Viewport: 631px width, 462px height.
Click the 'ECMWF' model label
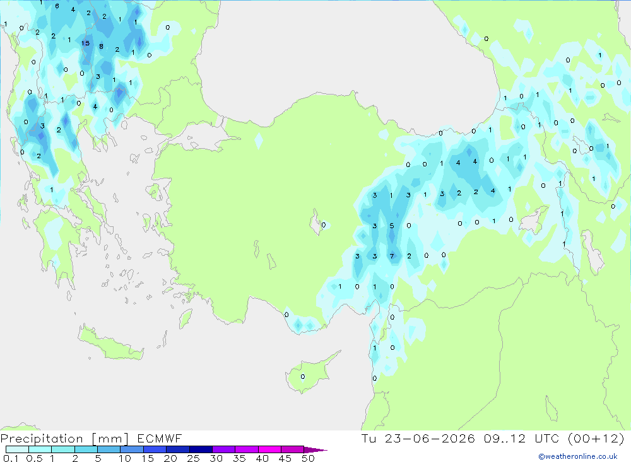tap(160, 438)
